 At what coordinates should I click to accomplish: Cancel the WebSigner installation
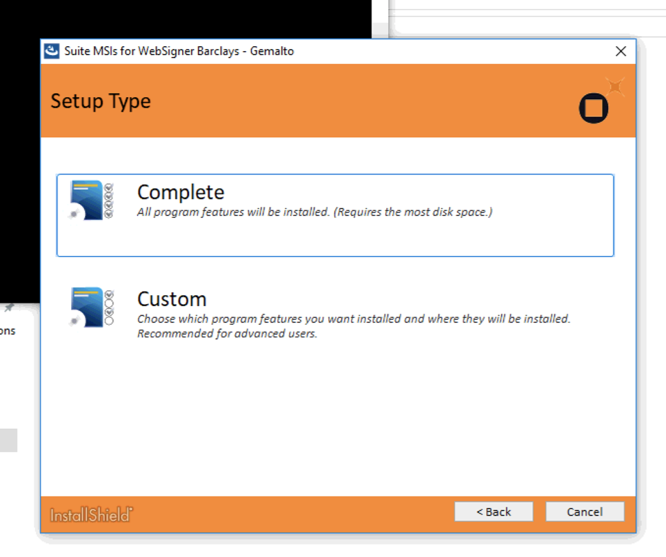pos(585,512)
